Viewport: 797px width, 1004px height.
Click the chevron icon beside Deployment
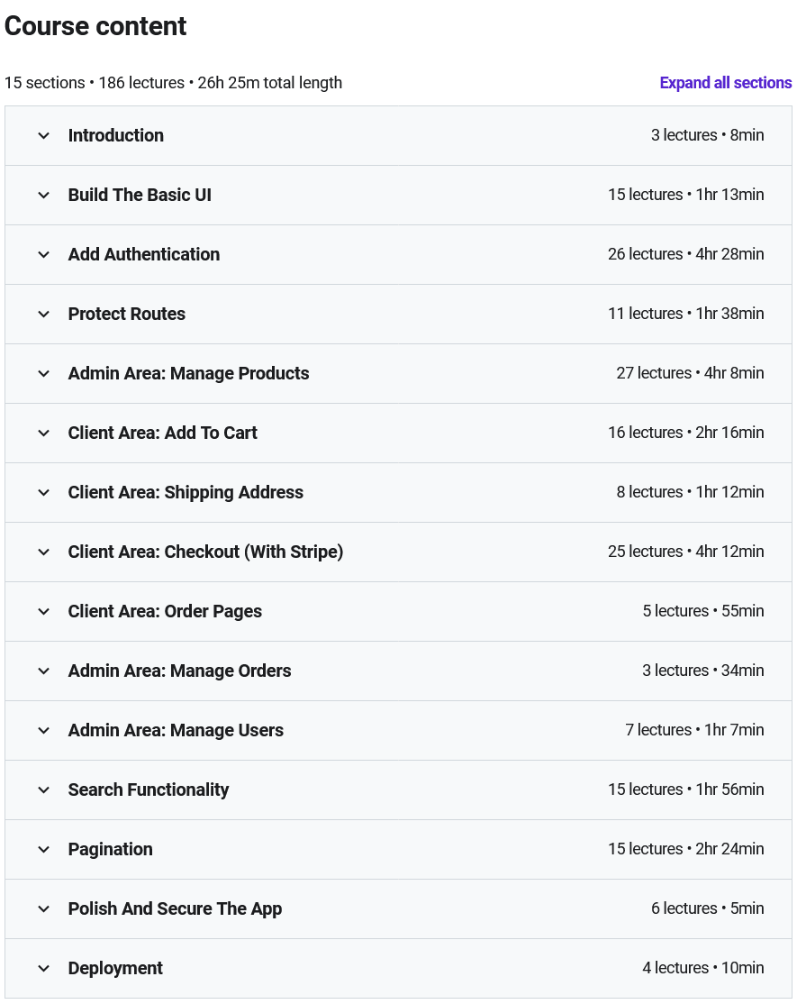43,968
